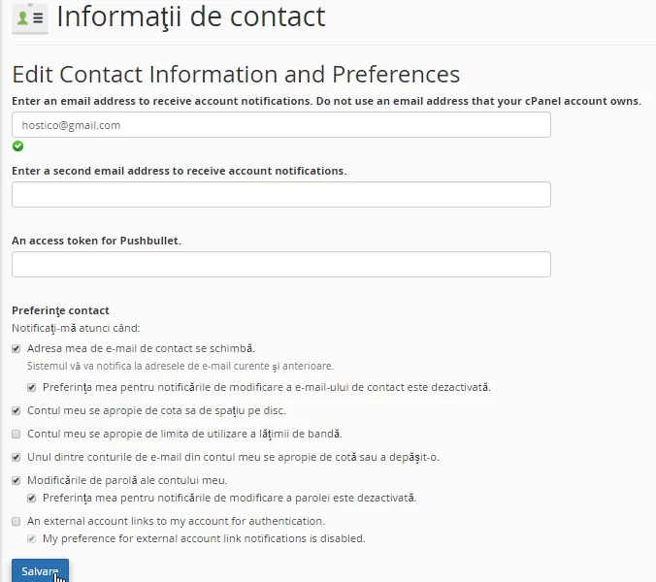This screenshot has height=582, width=656.
Task: Toggle the contact e-mail address change notification checkbox
Action: tap(16, 348)
